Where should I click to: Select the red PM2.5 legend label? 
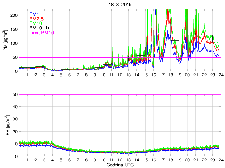pos(36,19)
